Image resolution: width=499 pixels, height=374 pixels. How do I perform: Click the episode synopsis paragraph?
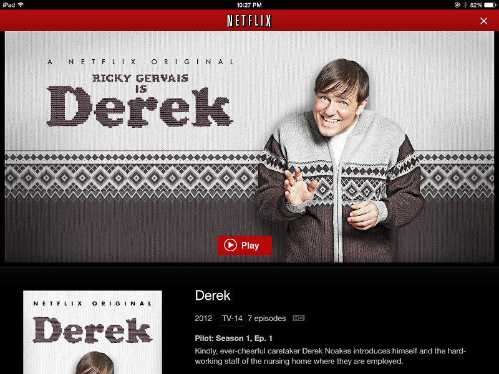pos(331,356)
